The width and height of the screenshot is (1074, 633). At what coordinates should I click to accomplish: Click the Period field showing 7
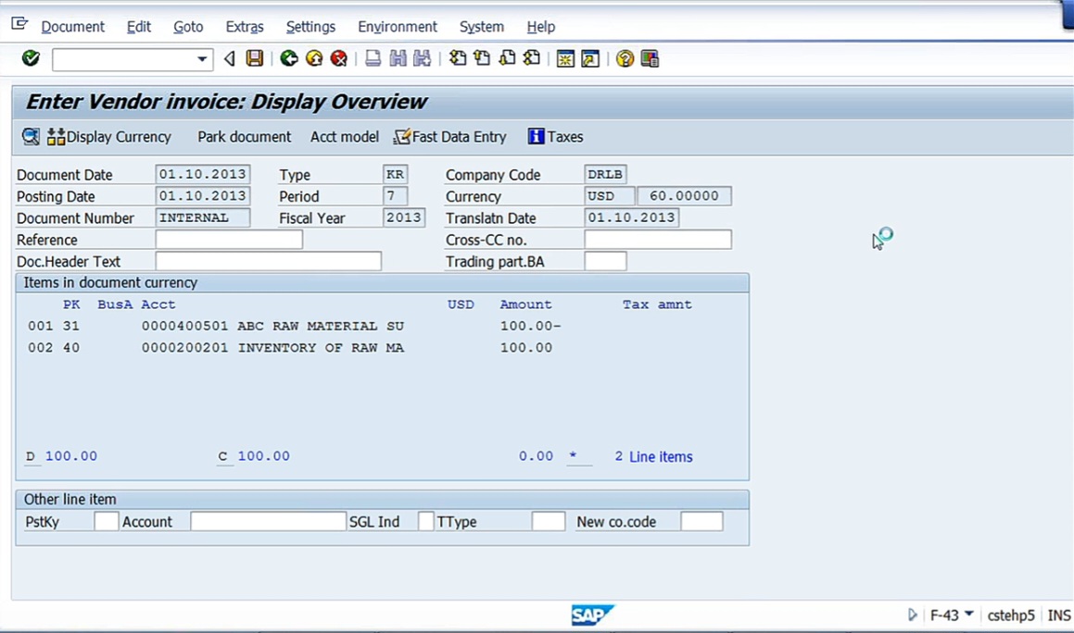pyautogui.click(x=395, y=195)
